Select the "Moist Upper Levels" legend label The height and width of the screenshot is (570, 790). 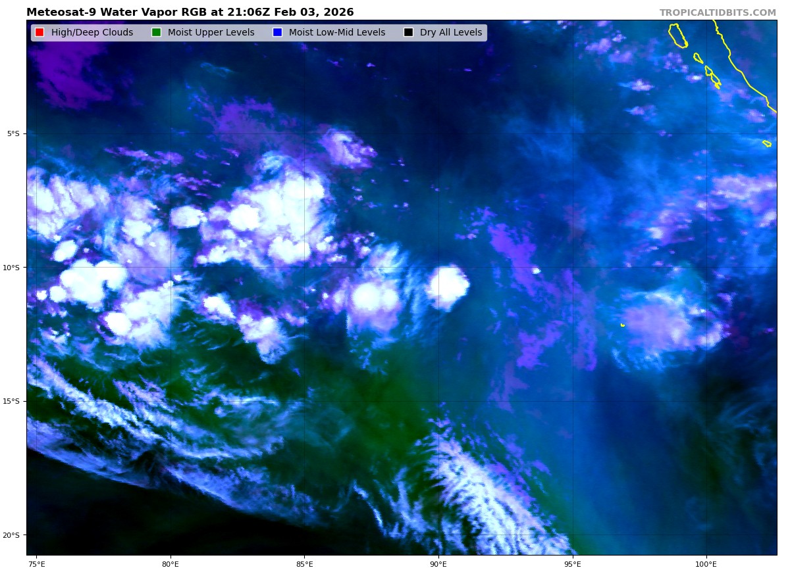[x=211, y=33]
